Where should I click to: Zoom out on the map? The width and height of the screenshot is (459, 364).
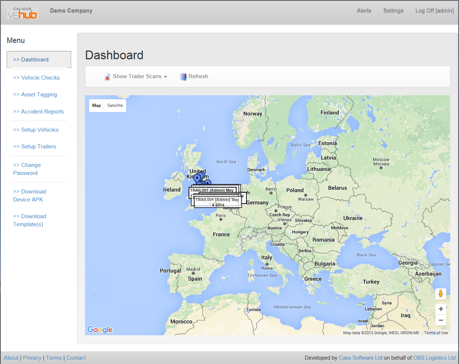coord(440,320)
